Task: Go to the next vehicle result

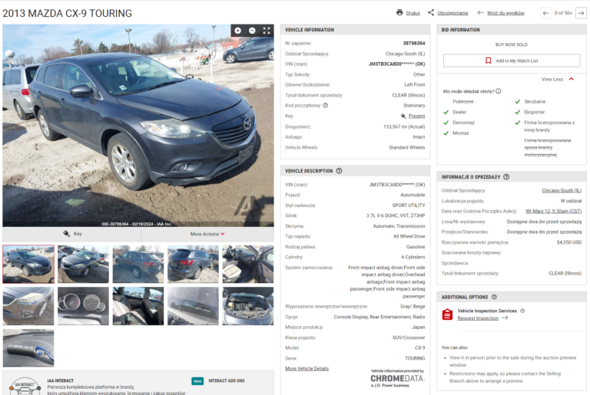Action: [x=581, y=13]
